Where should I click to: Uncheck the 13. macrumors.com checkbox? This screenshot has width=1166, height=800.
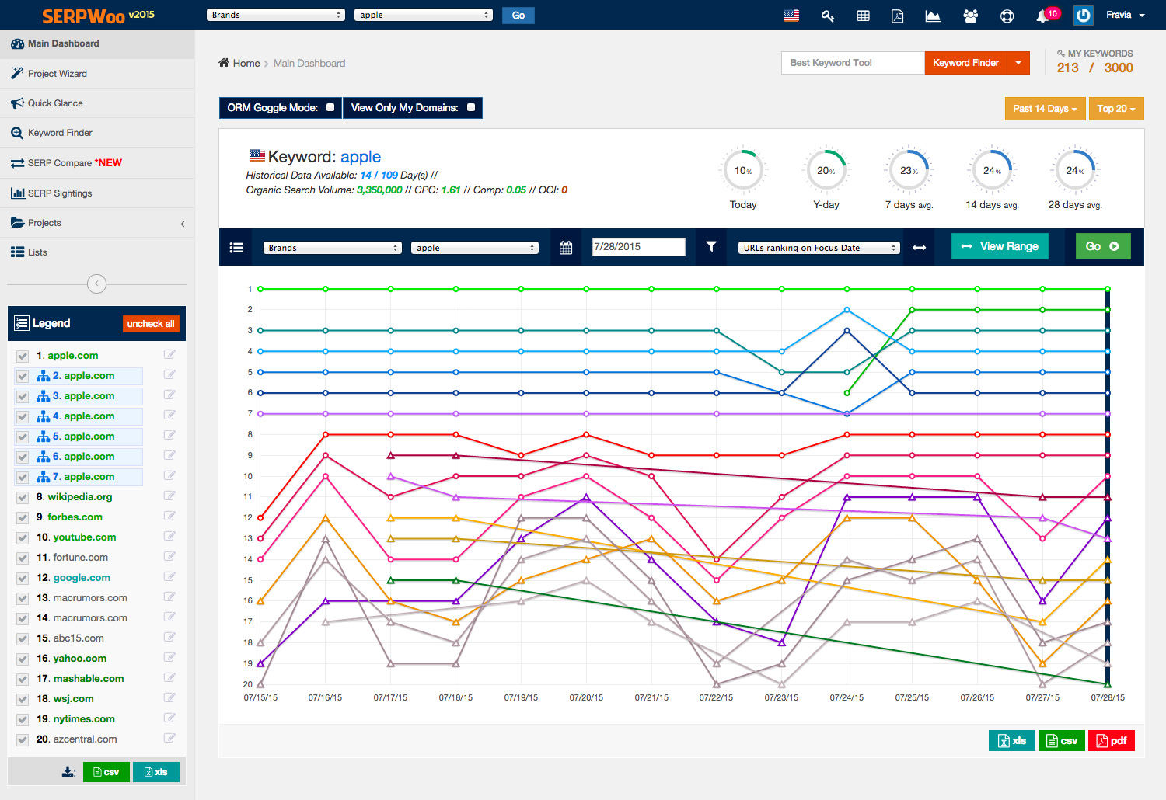pyautogui.click(x=23, y=598)
